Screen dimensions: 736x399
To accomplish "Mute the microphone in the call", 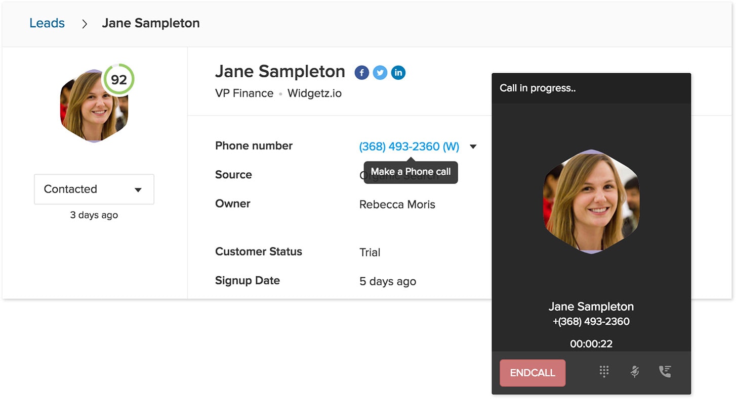I will point(634,372).
